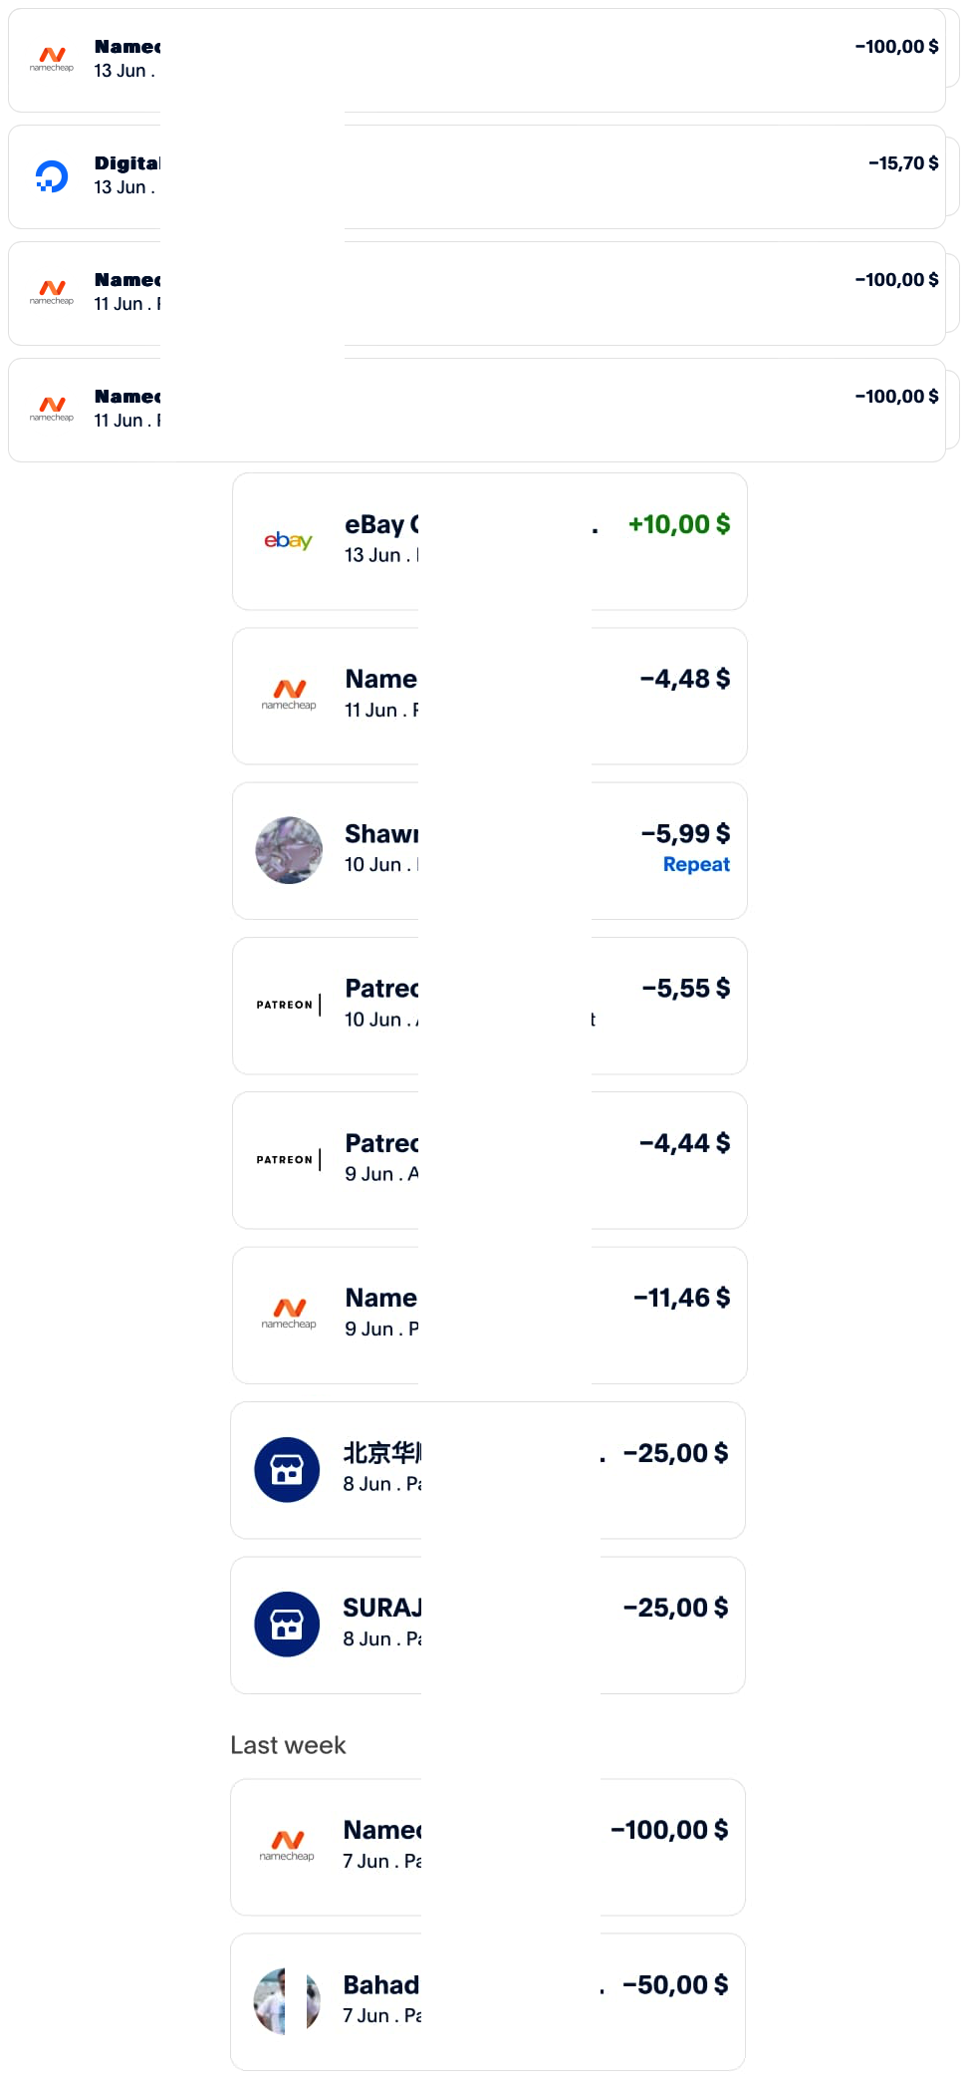This screenshot has height=2080, width=974.
Task: Open the 13 Jun Namecheap -100,00 $ row
Action: point(477,60)
